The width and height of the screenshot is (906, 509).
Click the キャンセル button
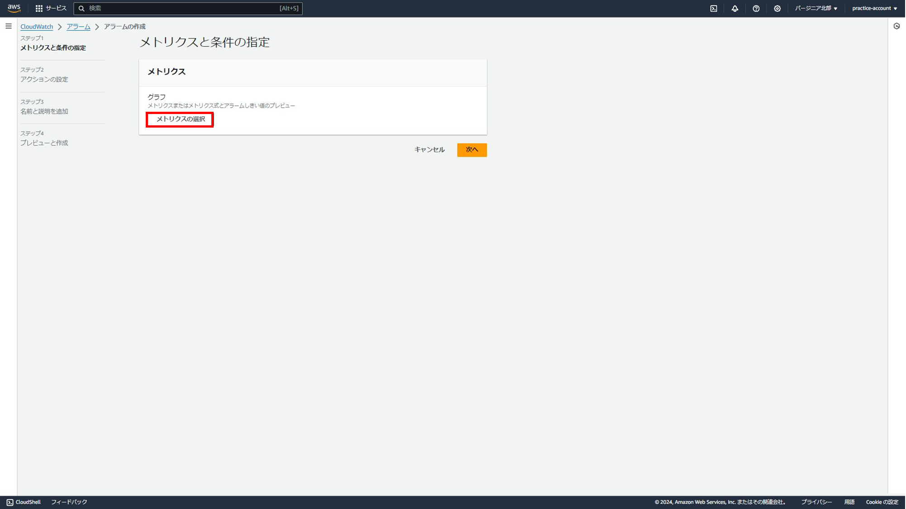click(429, 150)
